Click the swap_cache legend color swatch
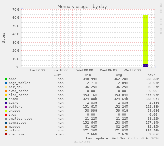164x146 pixels. click(6, 91)
